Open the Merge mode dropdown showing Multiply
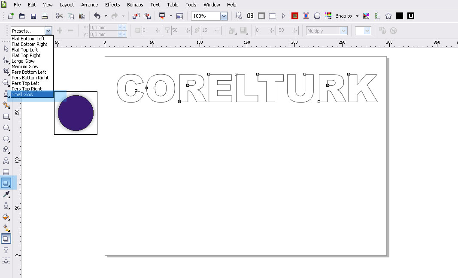 (342, 30)
